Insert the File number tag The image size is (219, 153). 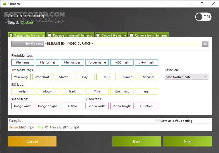pos(72,62)
